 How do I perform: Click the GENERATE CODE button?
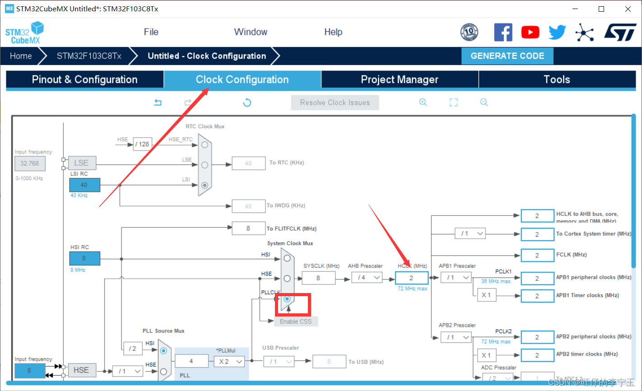tap(507, 56)
